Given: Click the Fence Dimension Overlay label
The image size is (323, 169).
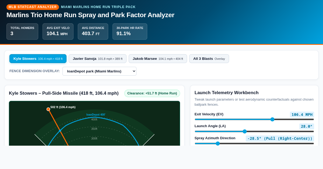Looking at the screenshot, I should click(x=35, y=71).
